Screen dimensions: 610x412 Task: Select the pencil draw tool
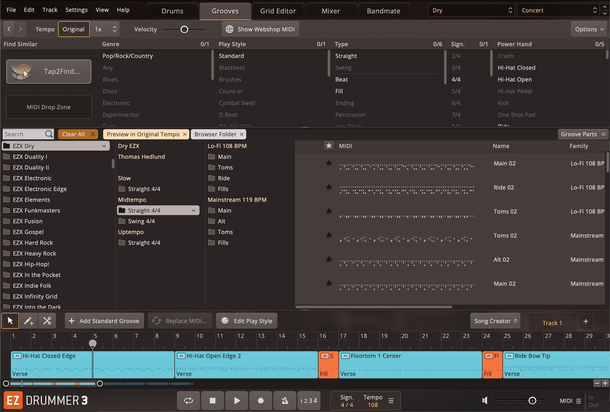coord(28,321)
